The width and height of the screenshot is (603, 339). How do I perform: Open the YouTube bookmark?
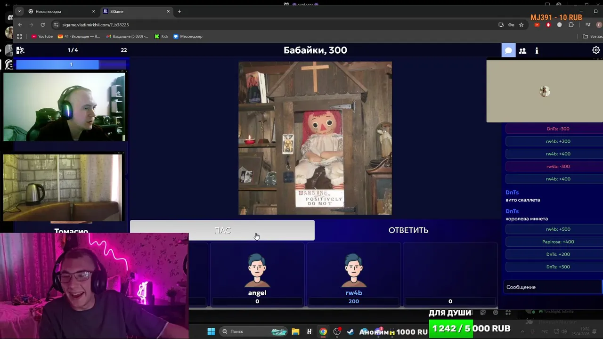click(42, 36)
